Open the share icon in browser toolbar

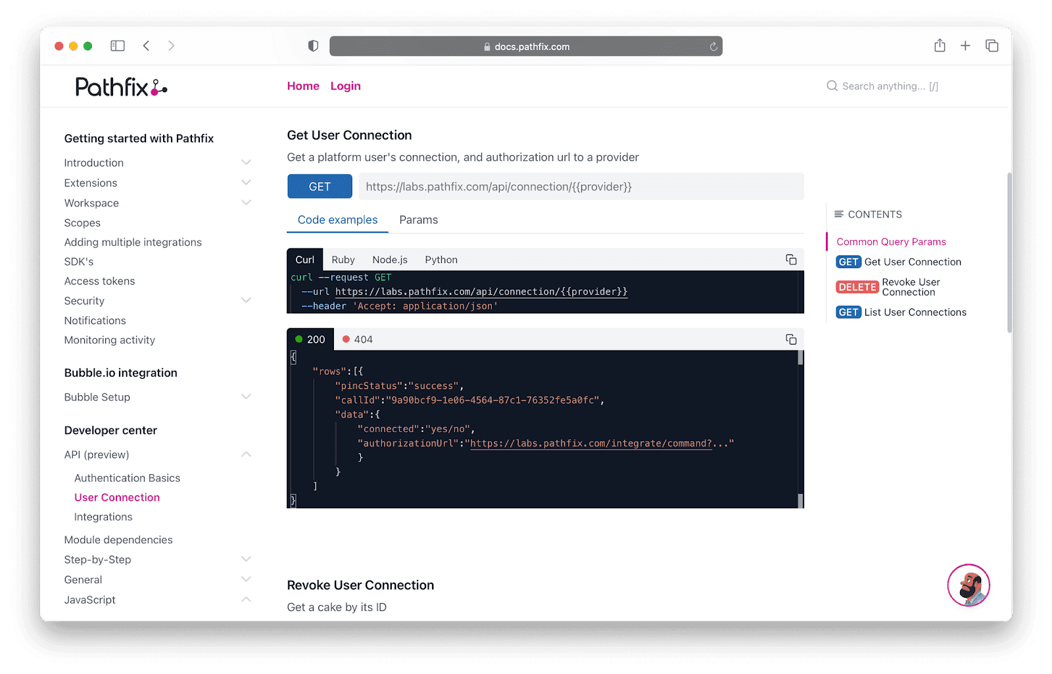939,45
